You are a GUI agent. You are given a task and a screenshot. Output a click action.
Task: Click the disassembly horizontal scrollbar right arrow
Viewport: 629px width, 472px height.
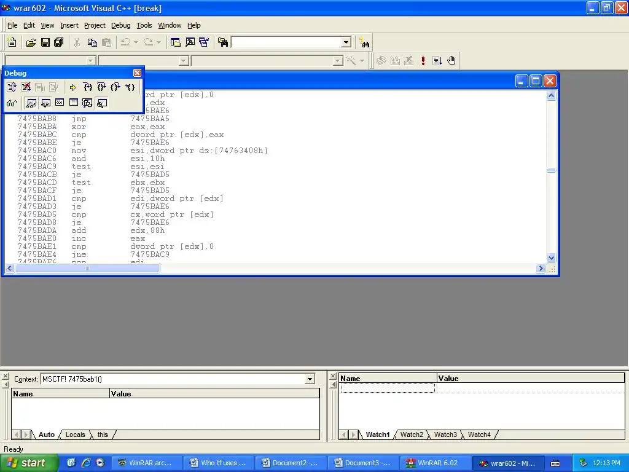(x=541, y=268)
